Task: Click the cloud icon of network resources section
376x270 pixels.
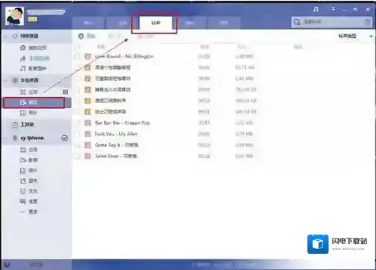Action: tap(15, 36)
